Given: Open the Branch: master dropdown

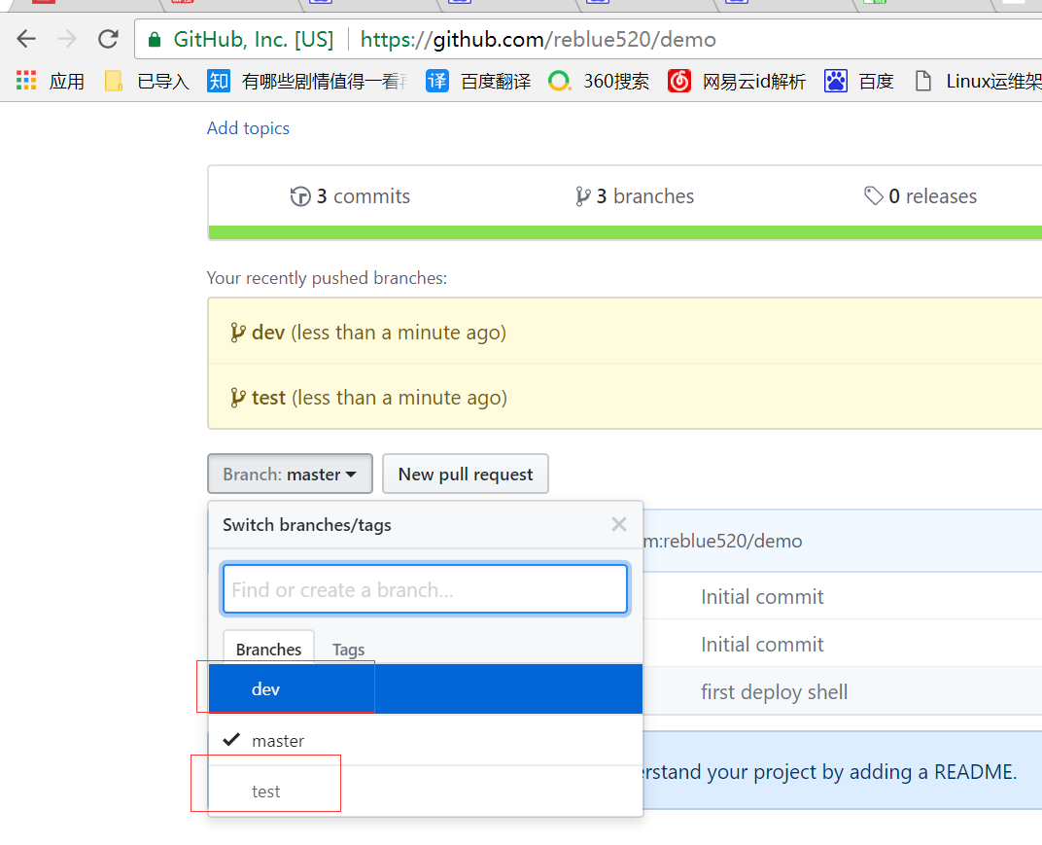Looking at the screenshot, I should click(x=290, y=474).
